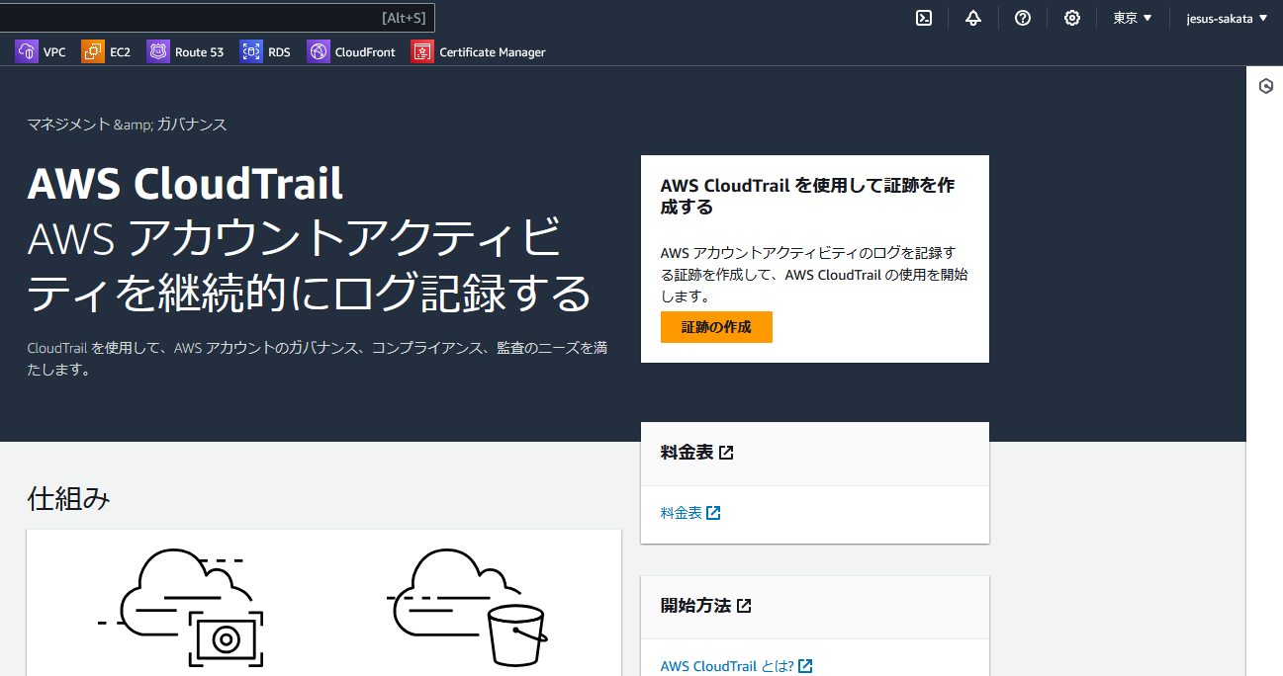This screenshot has width=1283, height=676.
Task: Open EC2 favorite shortcut label
Action: [120, 52]
